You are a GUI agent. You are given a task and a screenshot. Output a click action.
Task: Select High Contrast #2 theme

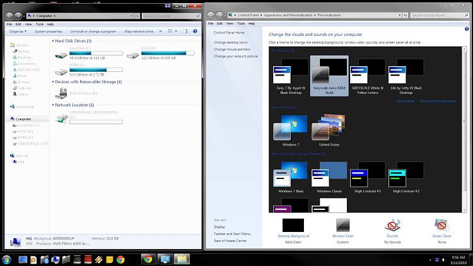point(406,177)
